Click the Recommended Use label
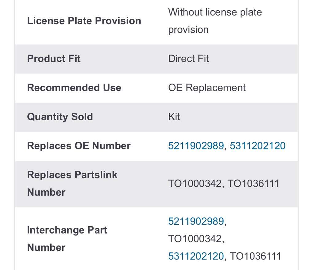Screen dimensions: 313x270 point(74,88)
